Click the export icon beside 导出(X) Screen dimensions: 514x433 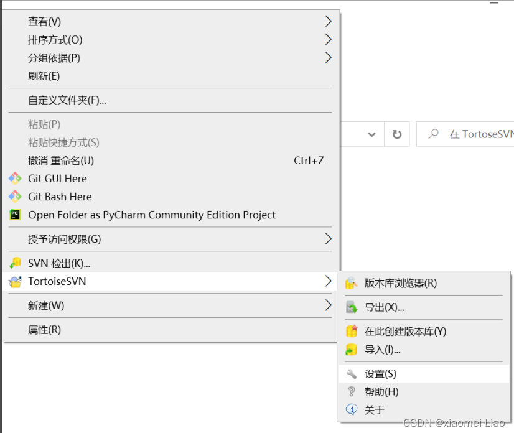pyautogui.click(x=352, y=307)
